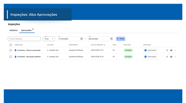This screenshot has height=103, width=186.
Task: Click the Responsável column header
Action: pos(73,45)
